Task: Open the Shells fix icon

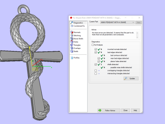Action: point(72,51)
